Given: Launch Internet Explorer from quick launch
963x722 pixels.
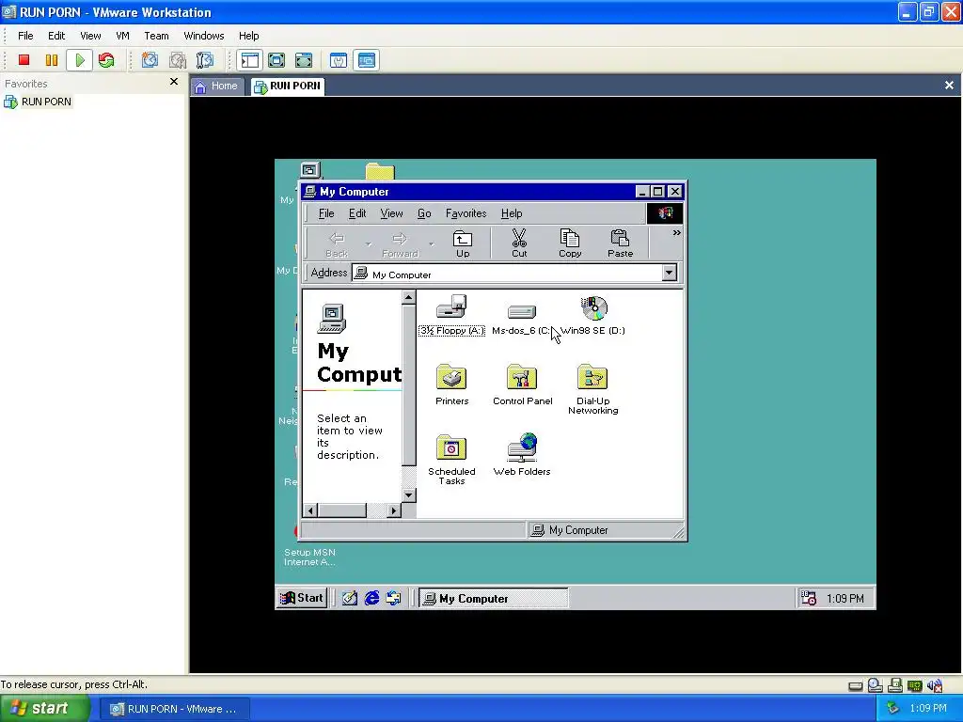Looking at the screenshot, I should point(371,598).
